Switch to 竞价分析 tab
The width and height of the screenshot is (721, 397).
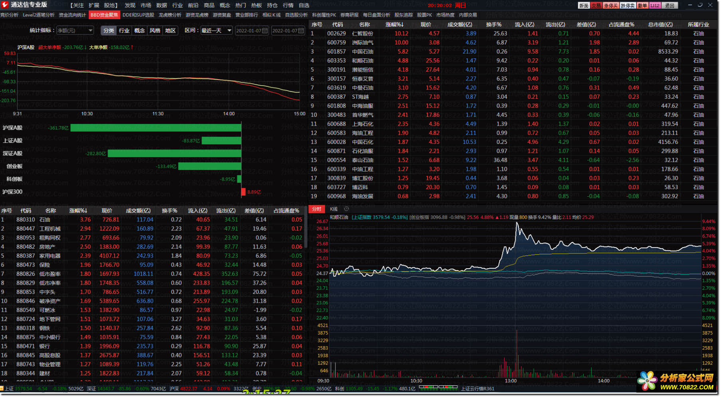click(x=10, y=15)
